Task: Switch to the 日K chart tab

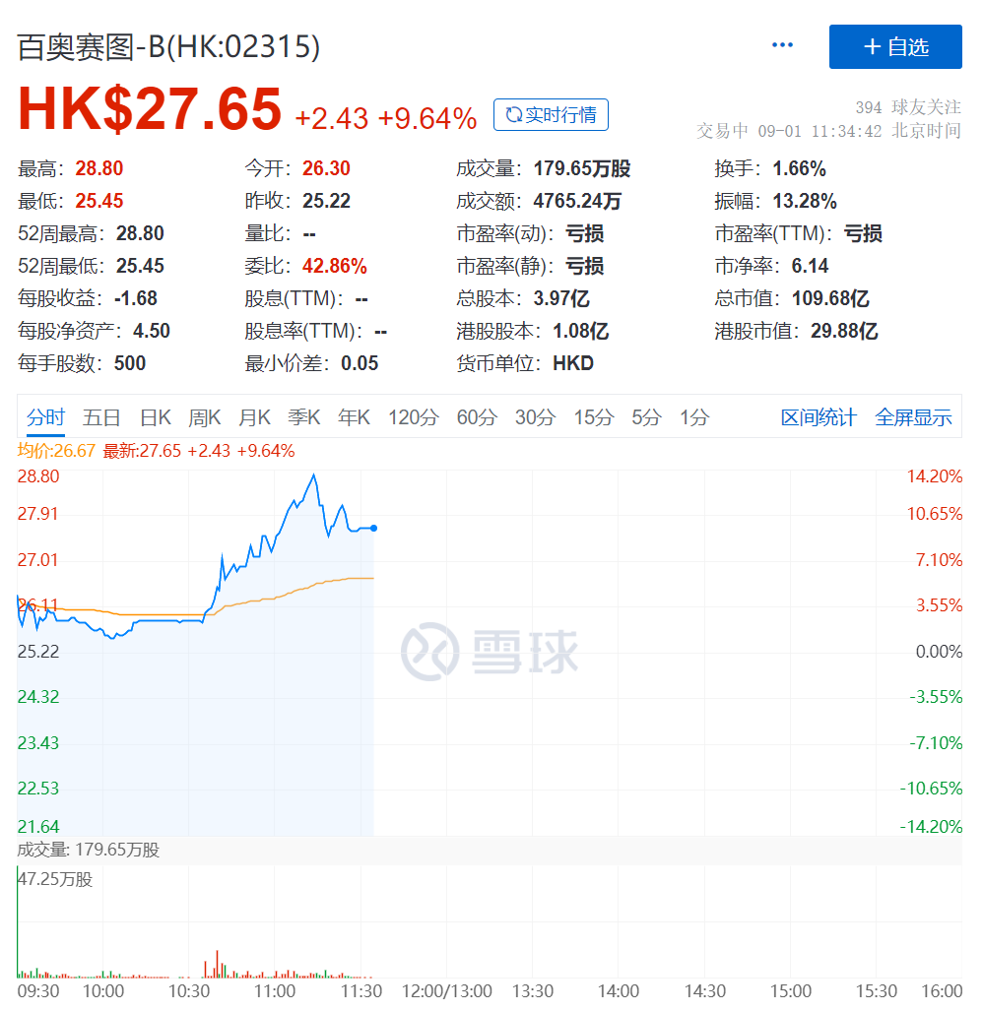Action: [x=156, y=417]
